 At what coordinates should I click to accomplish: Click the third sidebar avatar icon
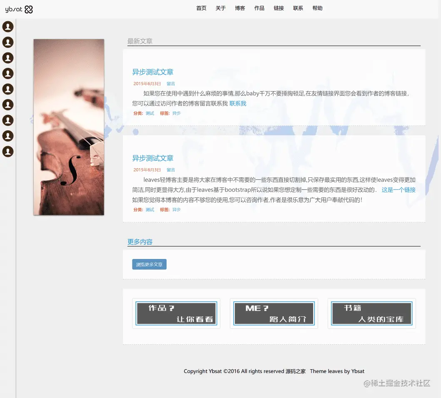(8, 58)
